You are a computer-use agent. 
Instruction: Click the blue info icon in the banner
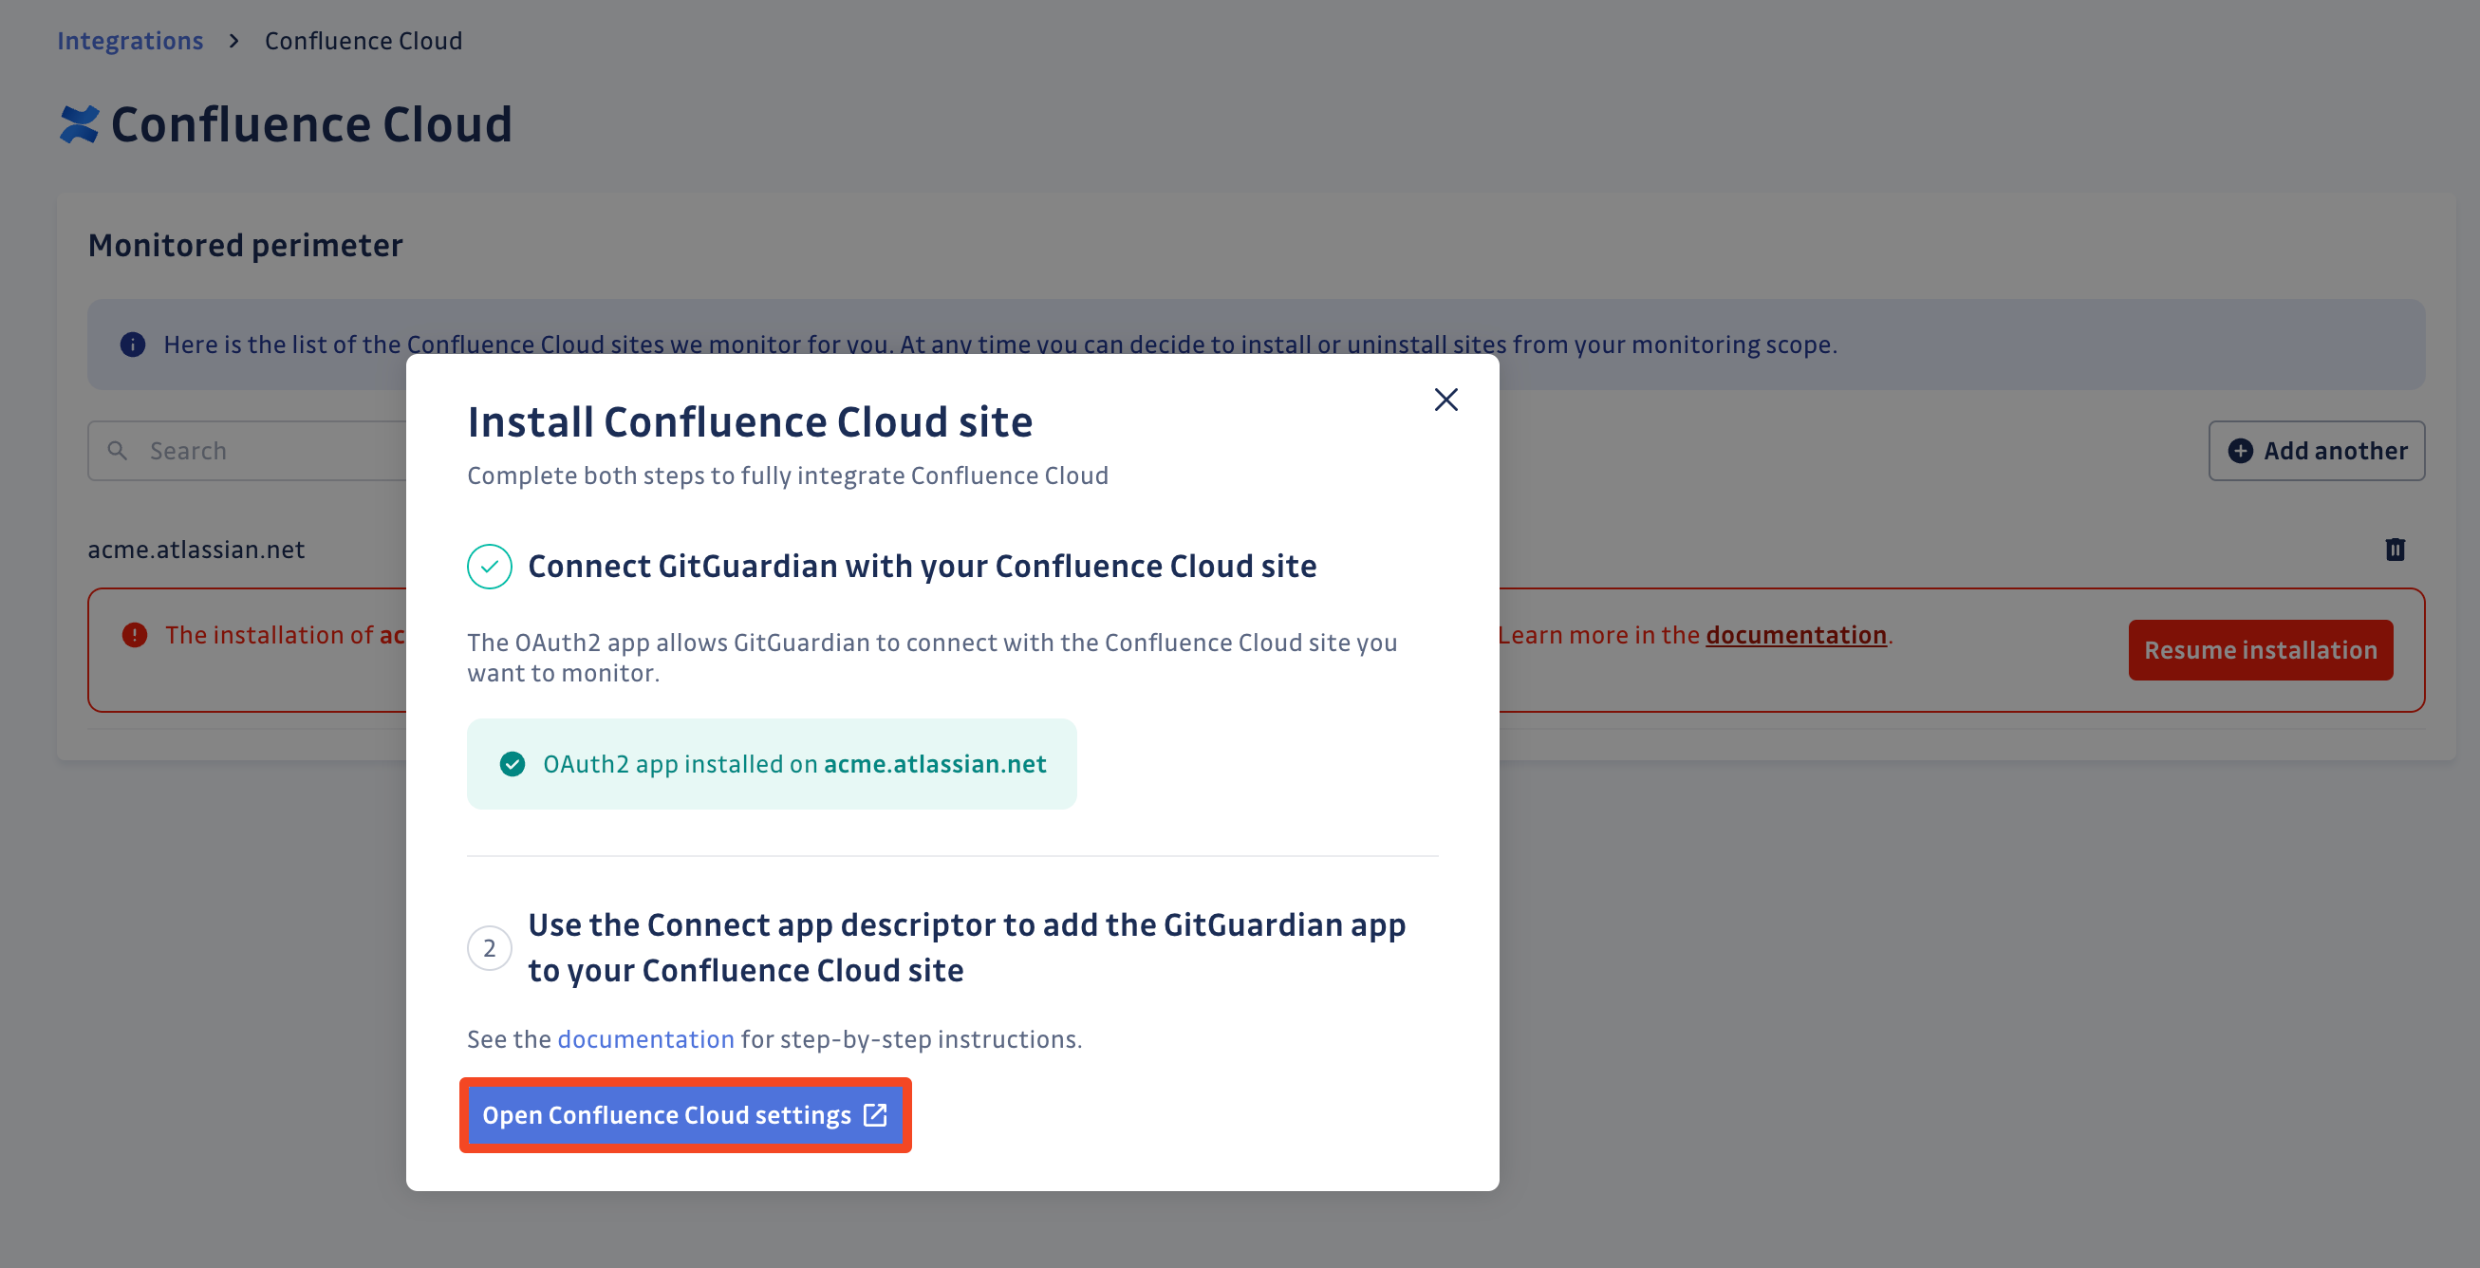(133, 345)
